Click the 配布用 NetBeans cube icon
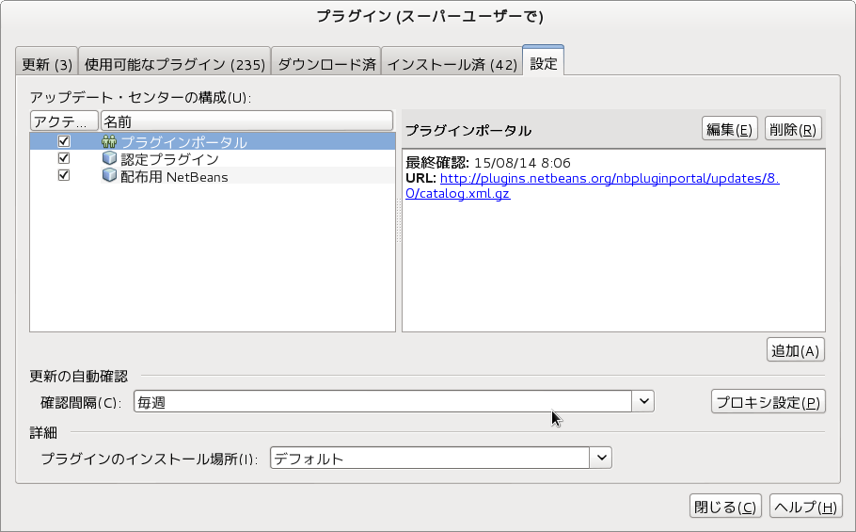Screen dimensions: 856x532 (109, 175)
